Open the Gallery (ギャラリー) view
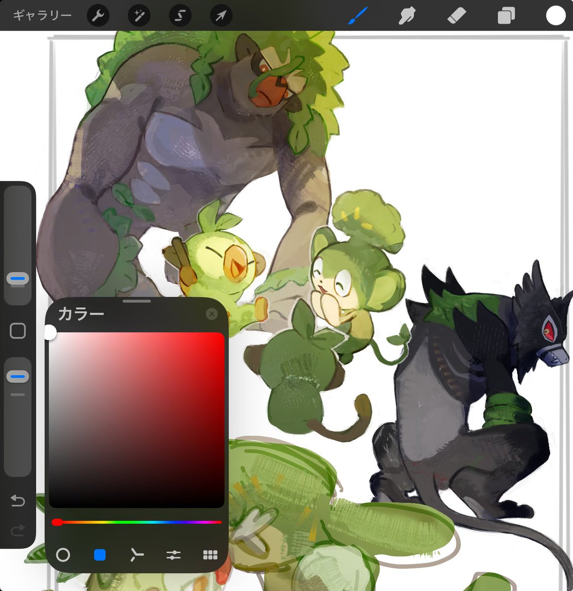The image size is (573, 591). click(x=42, y=16)
